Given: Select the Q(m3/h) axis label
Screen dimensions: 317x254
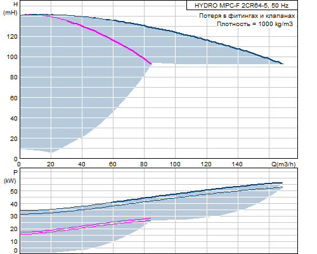Looking at the screenshot, I should click(x=283, y=164).
